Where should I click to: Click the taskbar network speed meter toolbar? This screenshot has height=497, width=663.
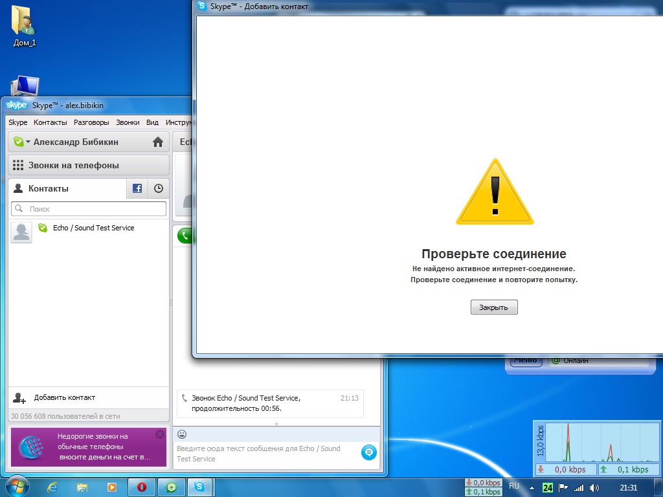pyautogui.click(x=483, y=487)
